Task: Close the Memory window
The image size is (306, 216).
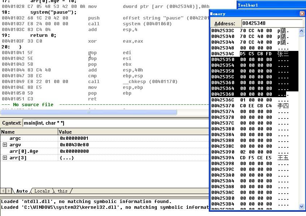Action: tap(302, 14)
